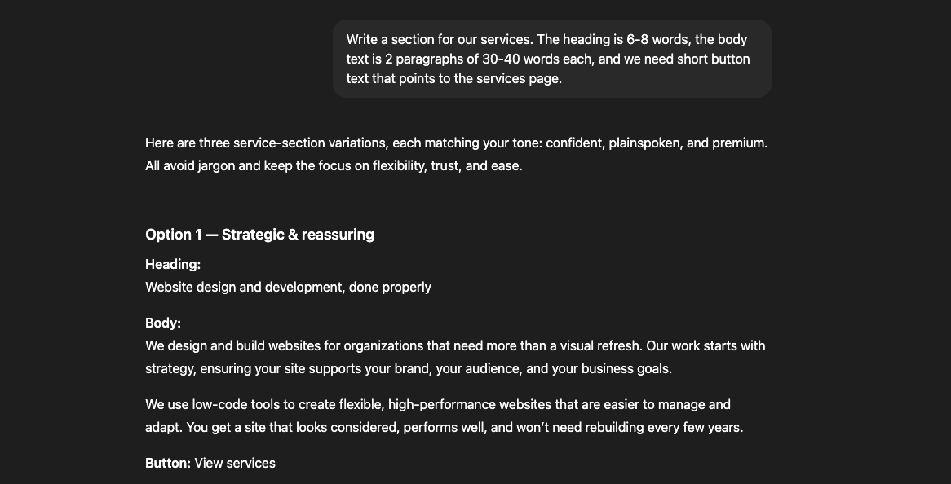
Task: Click the horizontal divider above Option 1
Action: (458, 200)
